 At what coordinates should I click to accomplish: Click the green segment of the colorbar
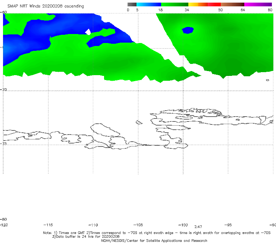tap(175, 4)
